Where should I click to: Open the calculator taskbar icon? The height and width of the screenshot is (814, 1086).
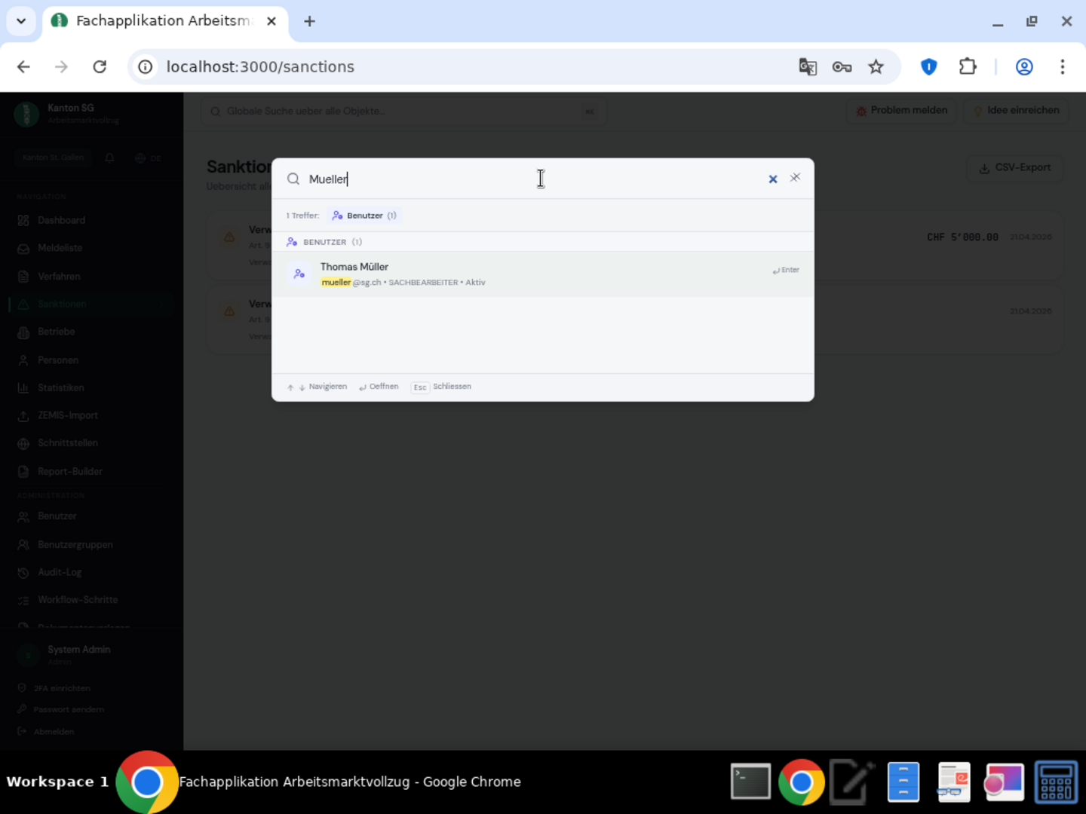[1056, 782]
